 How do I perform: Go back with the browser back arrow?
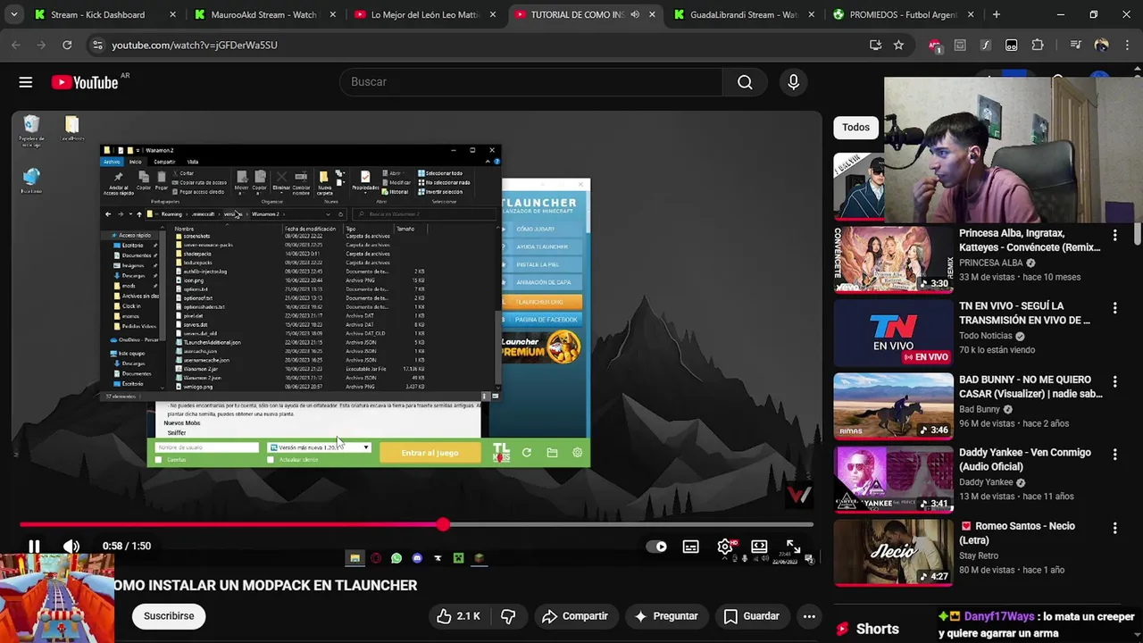pyautogui.click(x=16, y=45)
